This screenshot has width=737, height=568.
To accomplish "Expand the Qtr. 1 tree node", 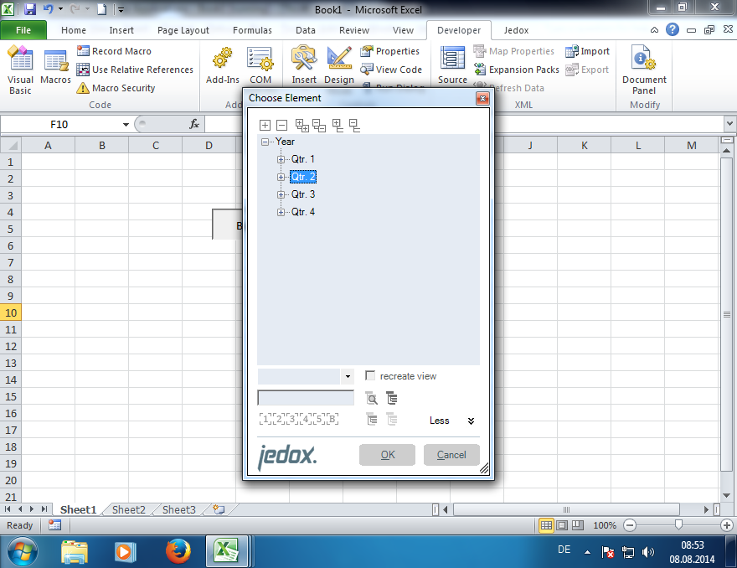I will [281, 159].
